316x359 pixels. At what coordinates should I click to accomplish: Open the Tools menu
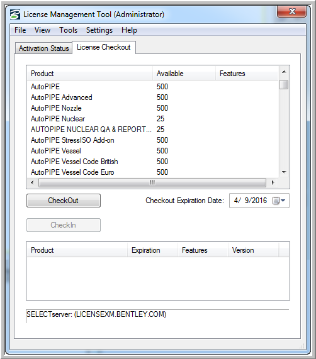(x=68, y=30)
